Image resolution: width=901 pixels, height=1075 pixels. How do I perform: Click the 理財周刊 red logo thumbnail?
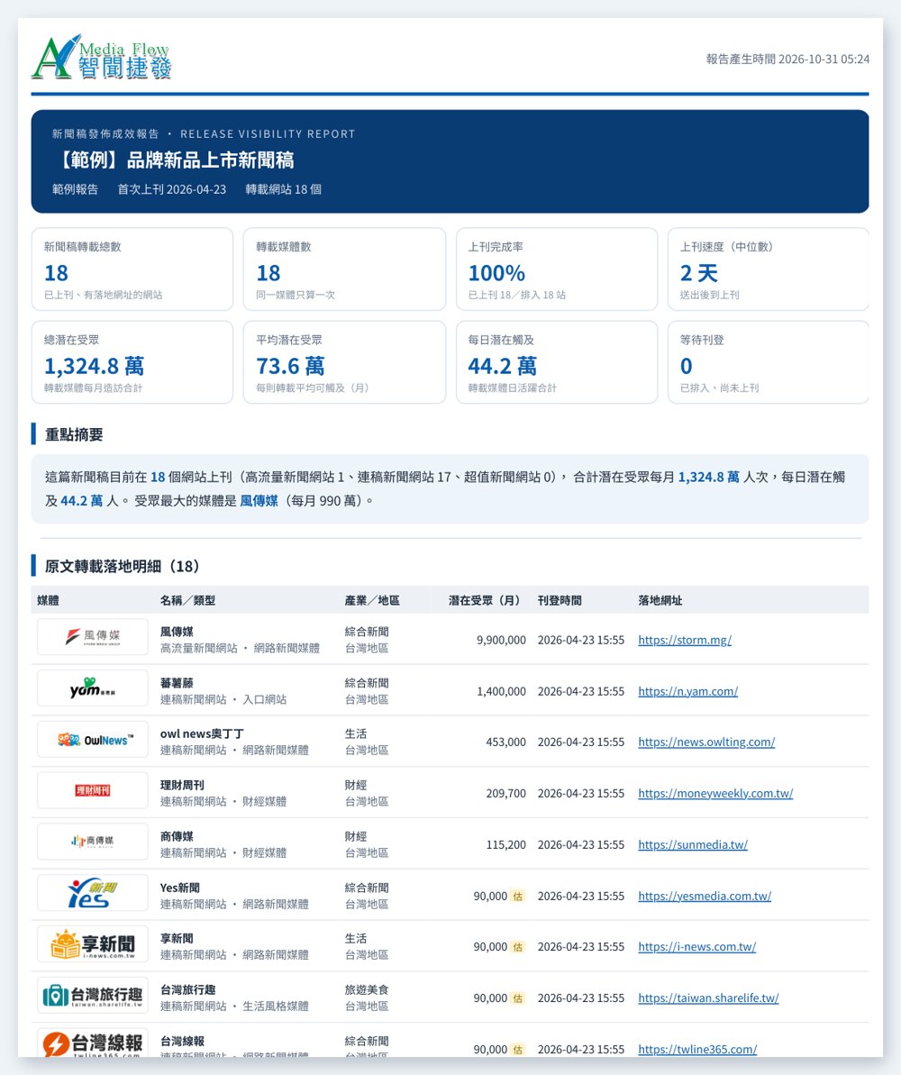pos(93,790)
